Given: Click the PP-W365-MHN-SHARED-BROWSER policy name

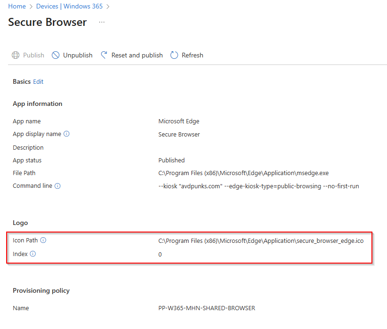Looking at the screenshot, I should tap(206, 308).
